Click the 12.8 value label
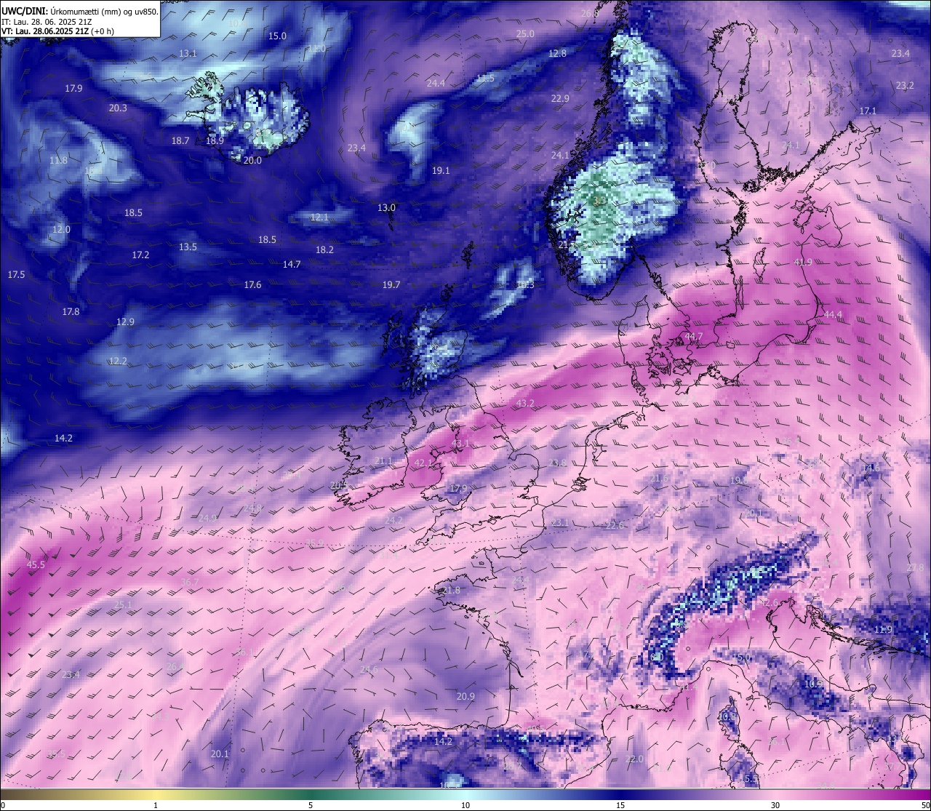The height and width of the screenshot is (811, 931). coord(557,53)
